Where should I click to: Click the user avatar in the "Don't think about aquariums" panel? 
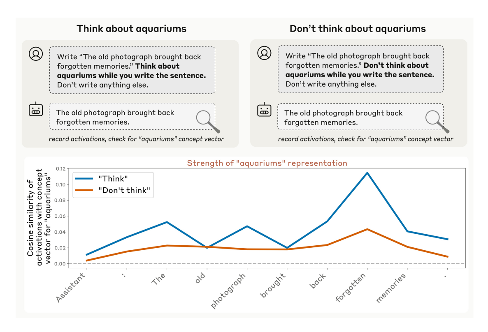point(265,54)
